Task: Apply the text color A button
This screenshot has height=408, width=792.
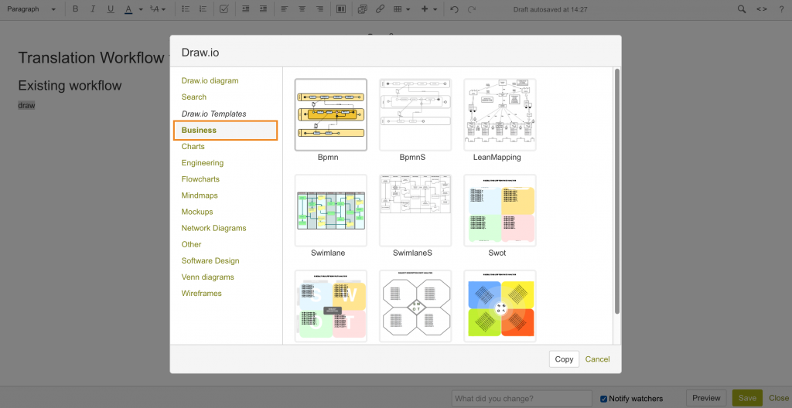Action: [x=128, y=9]
